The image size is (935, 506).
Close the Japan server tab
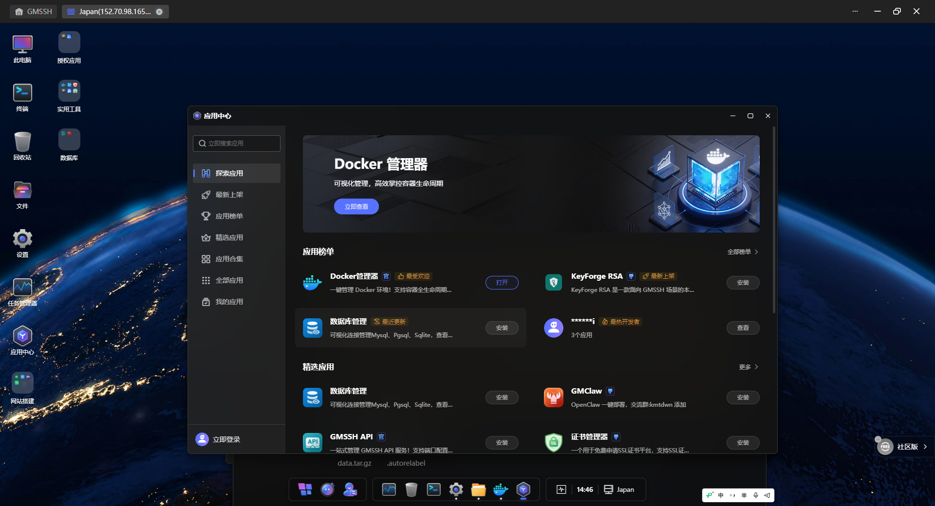(159, 12)
